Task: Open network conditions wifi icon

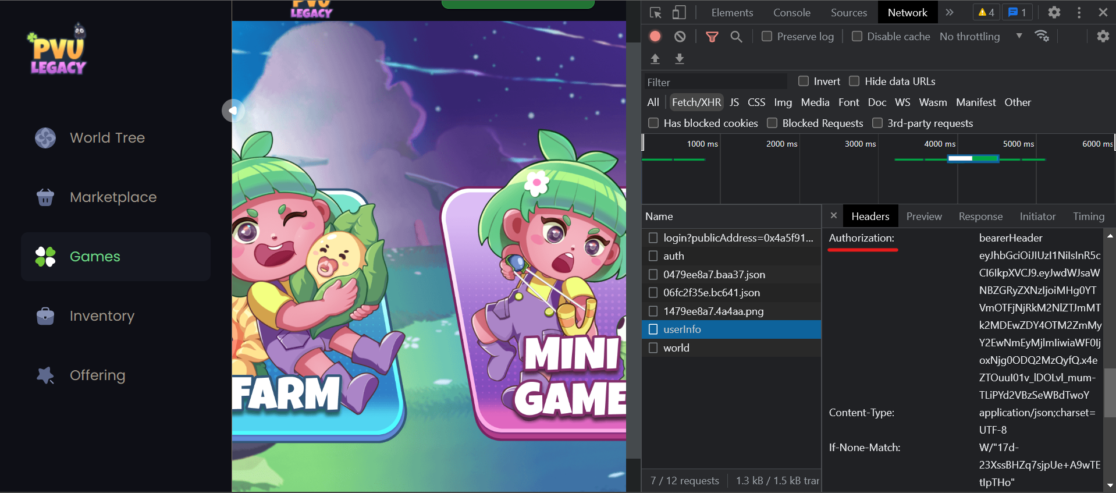Action: pyautogui.click(x=1042, y=36)
